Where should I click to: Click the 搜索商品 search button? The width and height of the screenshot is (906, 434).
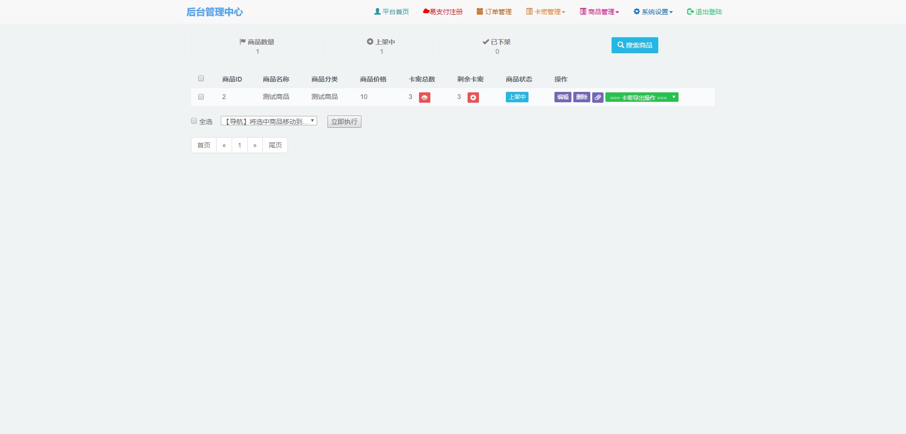point(635,45)
